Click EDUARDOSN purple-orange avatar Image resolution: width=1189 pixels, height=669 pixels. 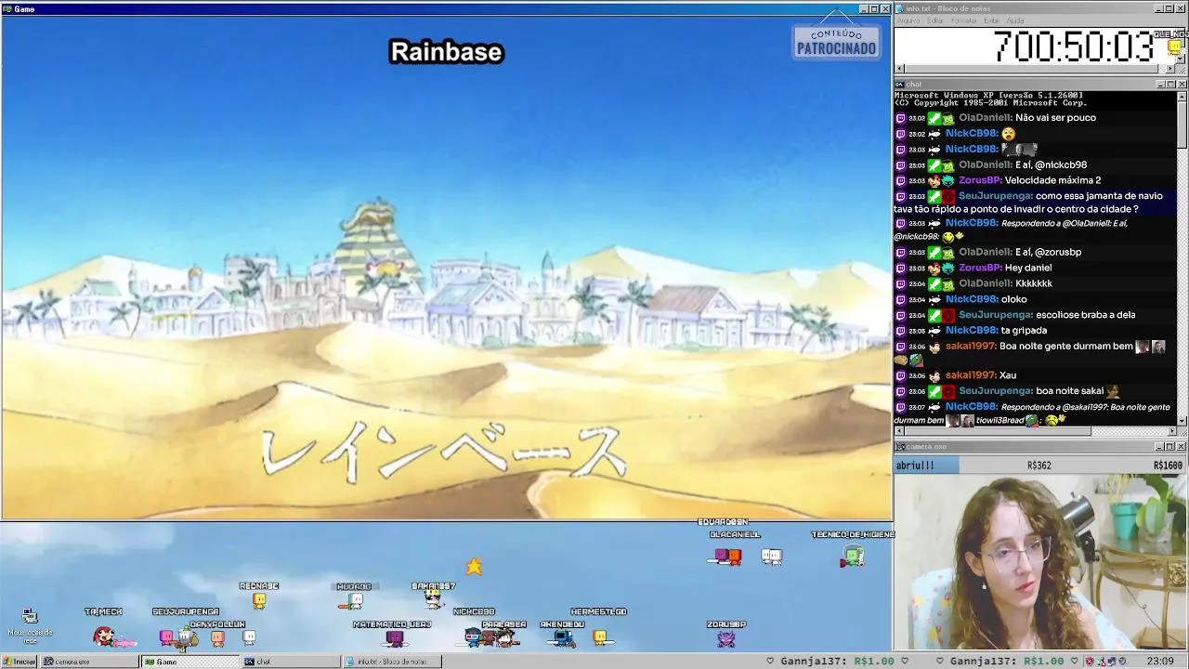pos(725,557)
